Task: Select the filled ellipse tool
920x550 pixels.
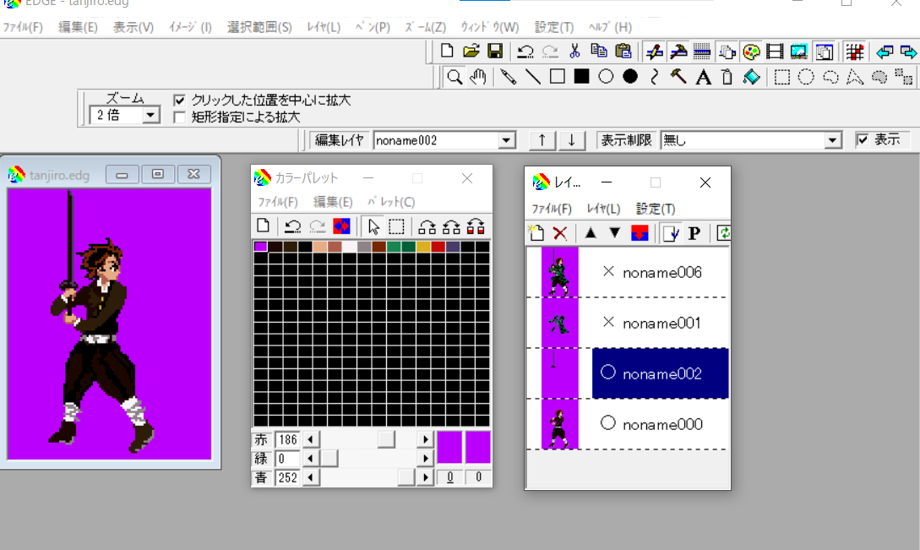Action: [x=630, y=77]
